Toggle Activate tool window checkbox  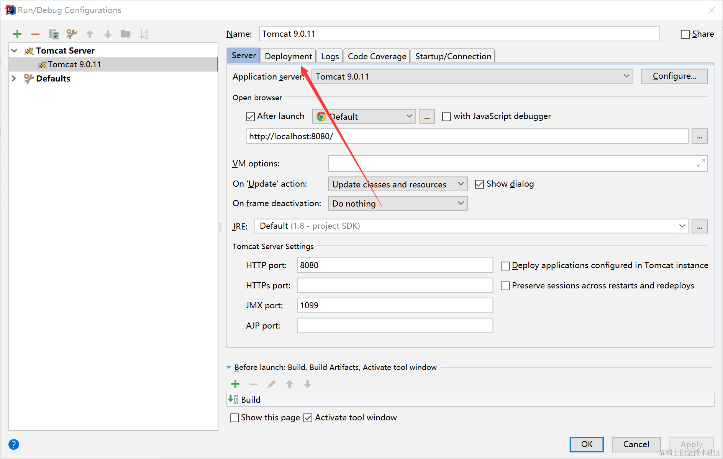tap(308, 418)
